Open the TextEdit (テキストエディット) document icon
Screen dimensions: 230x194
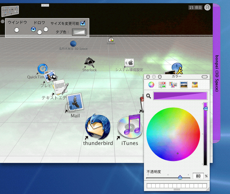(60, 87)
